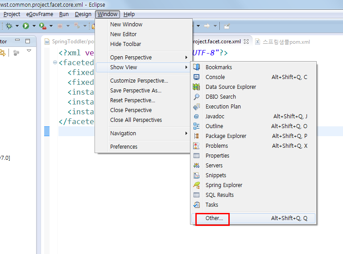Choose Data Source Explorer label in submenu
Viewport: 343px width, 254px height.
tap(231, 87)
